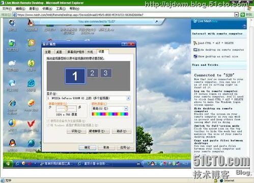Switch to the 桌面 tab

pos(59,52)
